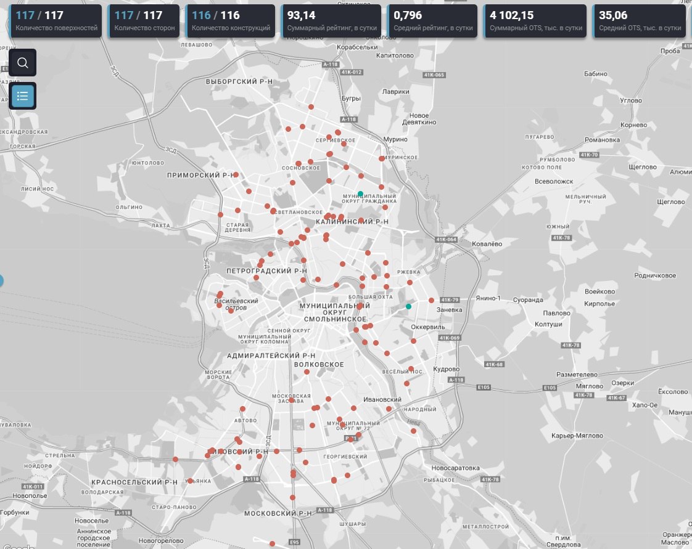Click the 'АДМИРАЛТЕЙСКИЙ Р-Н' district label
This screenshot has width=692, height=549.
coord(271,356)
